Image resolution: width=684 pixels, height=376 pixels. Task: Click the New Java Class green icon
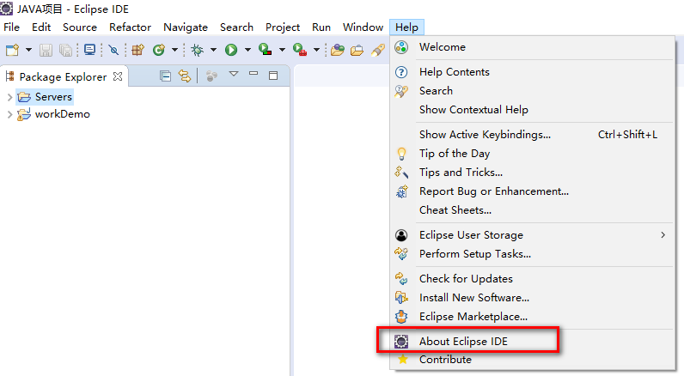pyautogui.click(x=159, y=50)
